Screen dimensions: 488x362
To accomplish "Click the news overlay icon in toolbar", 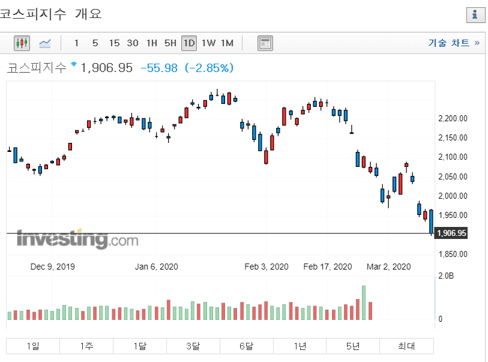I will coord(265,43).
